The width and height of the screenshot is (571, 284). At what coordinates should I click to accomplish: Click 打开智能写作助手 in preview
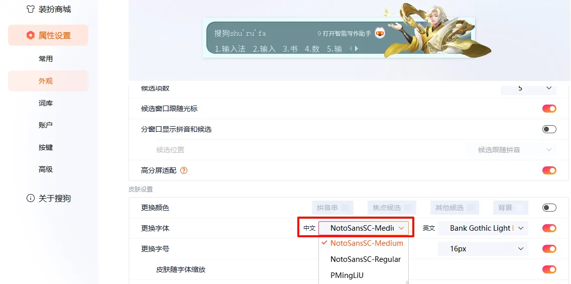(x=347, y=34)
